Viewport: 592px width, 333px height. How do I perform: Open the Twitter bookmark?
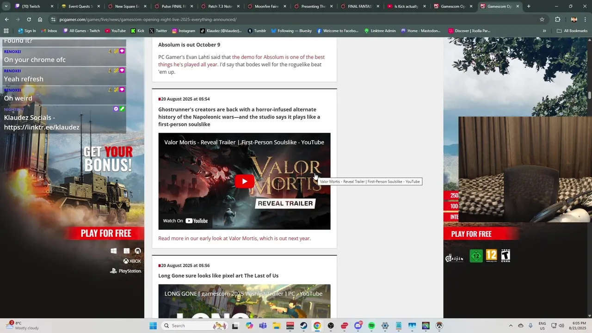(x=158, y=31)
